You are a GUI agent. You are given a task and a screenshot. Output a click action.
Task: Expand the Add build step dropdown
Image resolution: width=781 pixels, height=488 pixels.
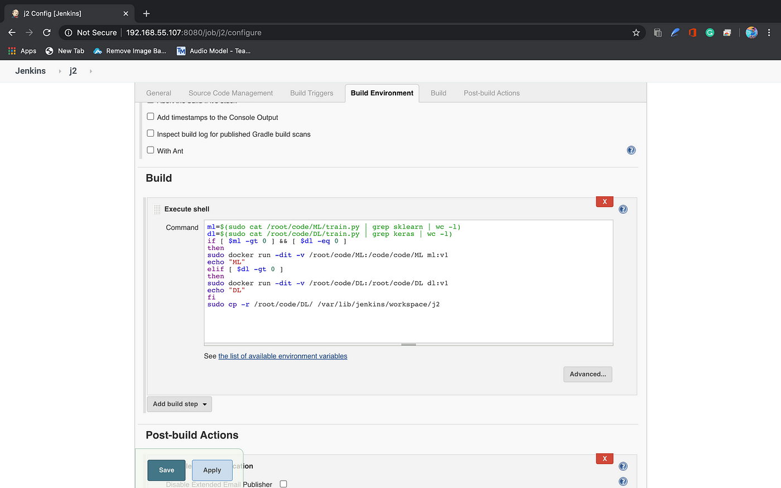click(179, 404)
